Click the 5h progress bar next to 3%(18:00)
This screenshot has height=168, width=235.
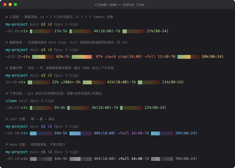(x=78, y=108)
